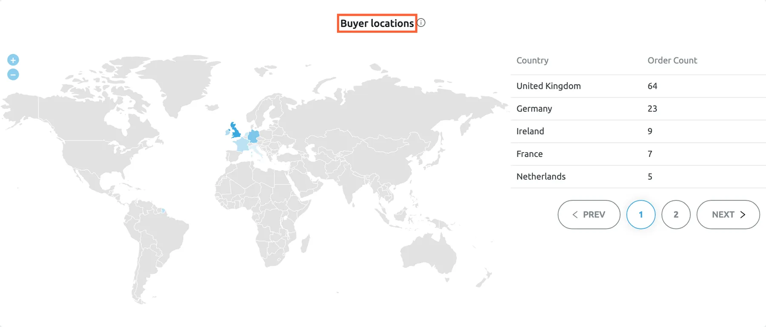Click the order count value 64

coord(652,86)
